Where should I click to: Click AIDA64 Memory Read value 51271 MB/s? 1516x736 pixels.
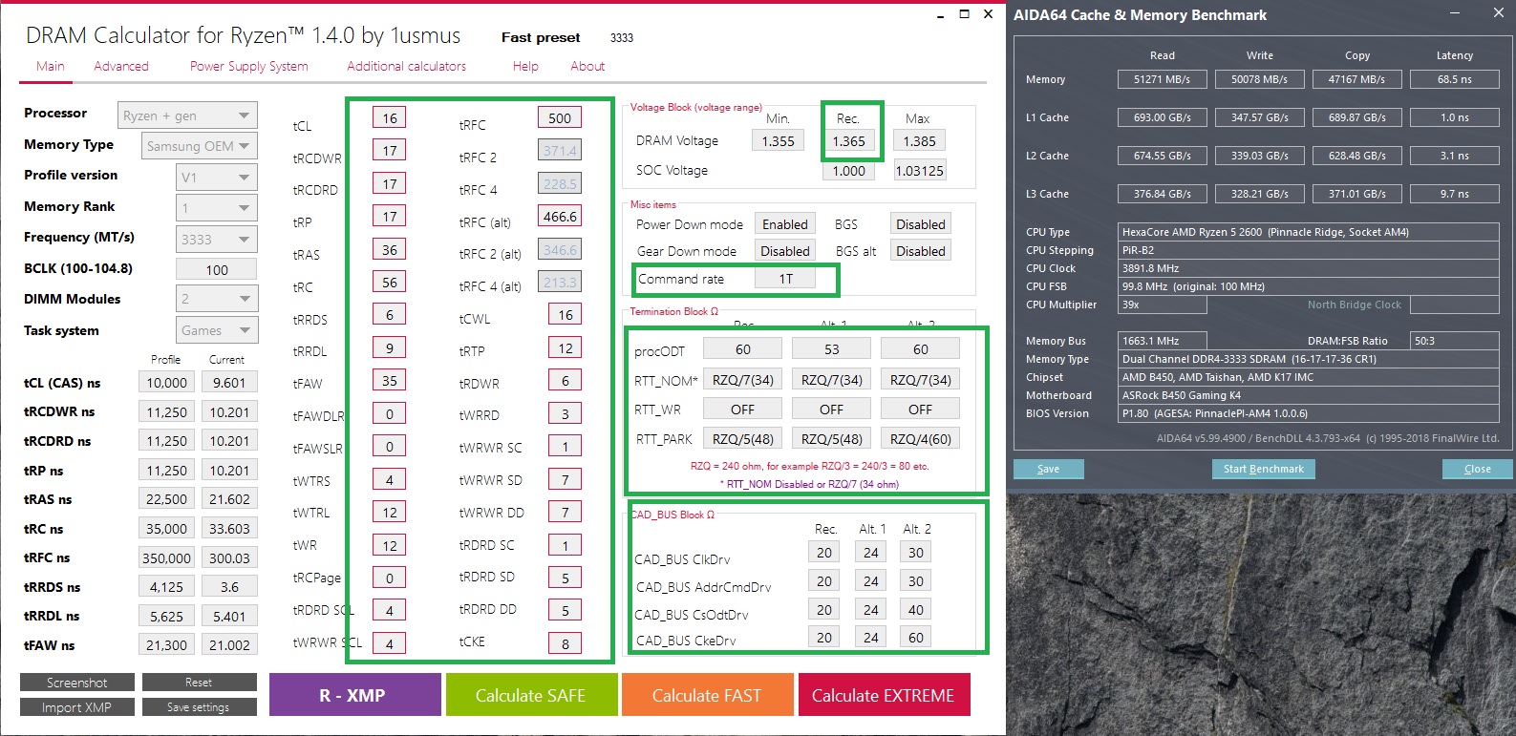1163,79
